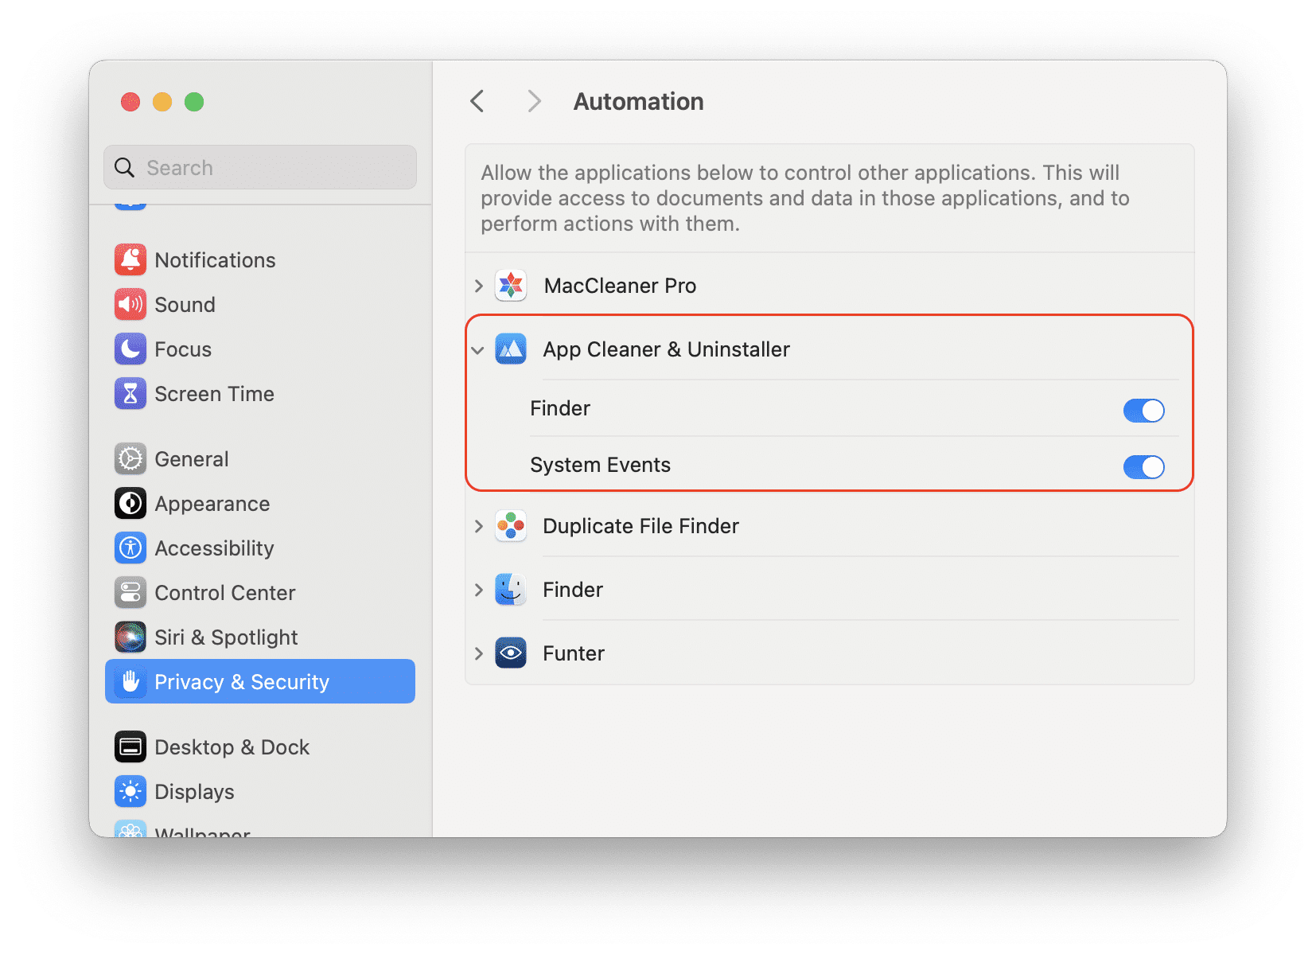Click the Appearance circular icon
This screenshot has height=955, width=1316.
point(130,503)
